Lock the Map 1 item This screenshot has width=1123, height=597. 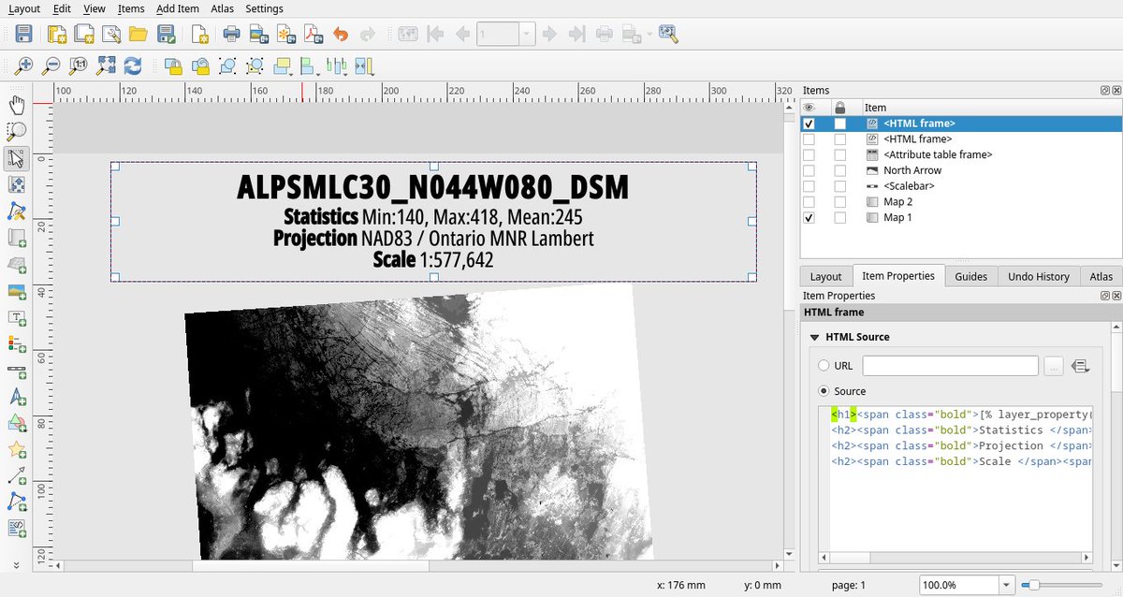tap(840, 218)
